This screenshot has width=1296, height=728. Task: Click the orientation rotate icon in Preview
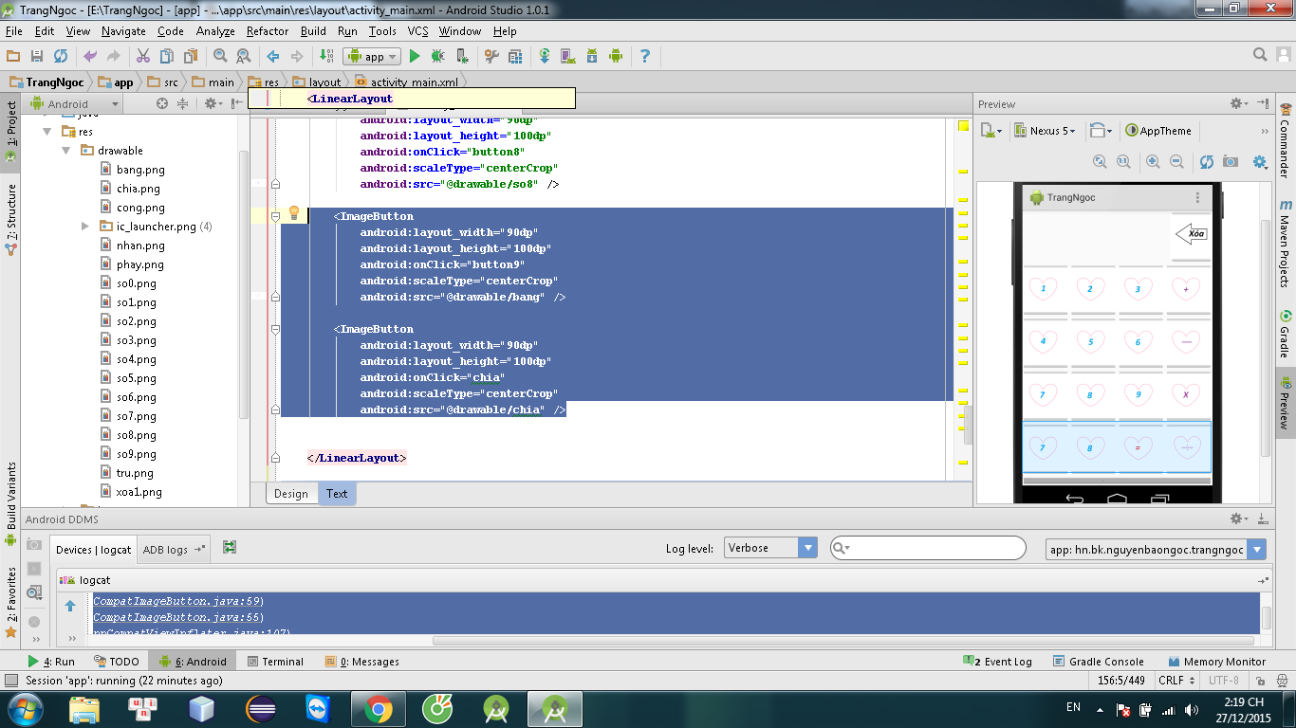pos(1099,131)
